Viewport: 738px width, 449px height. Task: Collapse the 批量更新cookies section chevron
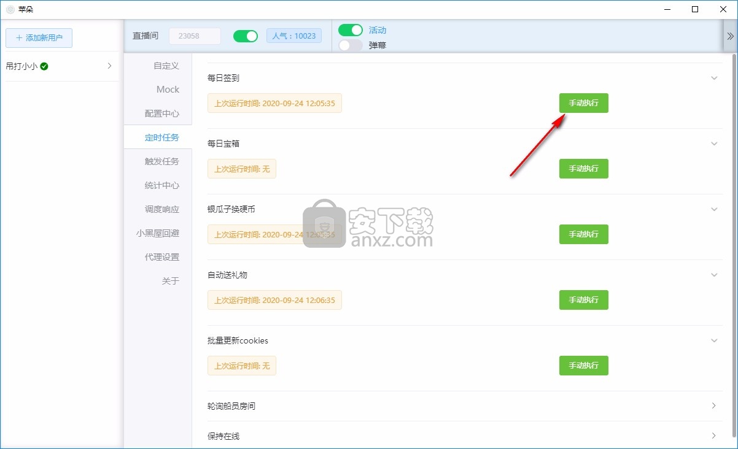coord(714,340)
